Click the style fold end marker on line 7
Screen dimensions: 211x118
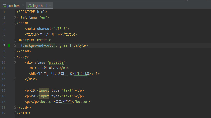(15, 45)
